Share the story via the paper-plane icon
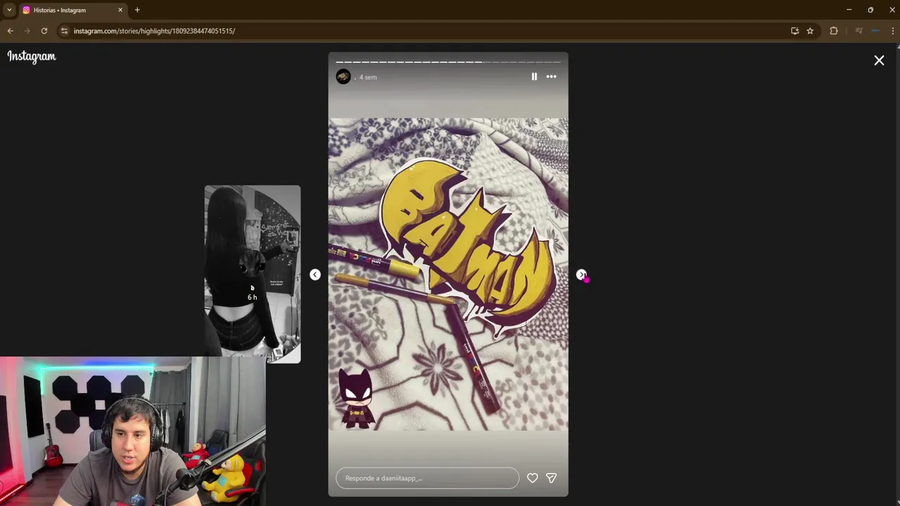Image resolution: width=900 pixels, height=506 pixels. 551,478
